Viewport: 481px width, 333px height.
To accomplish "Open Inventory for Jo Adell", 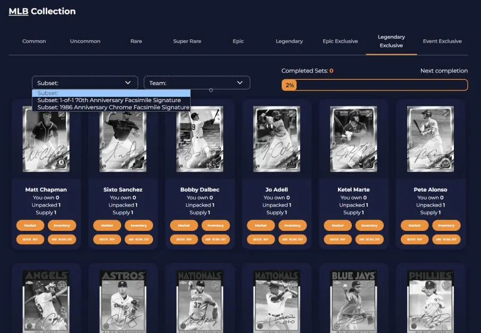I will click(293, 225).
